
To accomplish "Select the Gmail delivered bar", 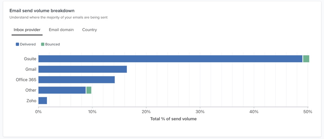I will [82, 69].
